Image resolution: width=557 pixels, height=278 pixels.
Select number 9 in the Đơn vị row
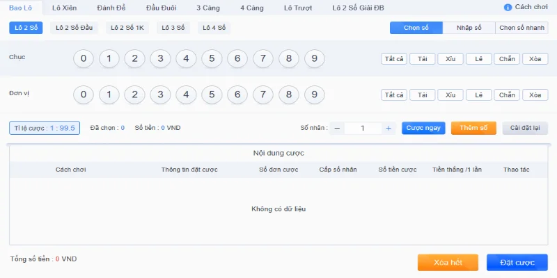[315, 95]
